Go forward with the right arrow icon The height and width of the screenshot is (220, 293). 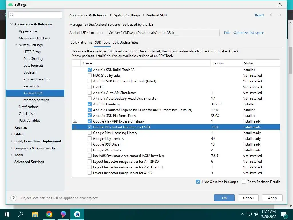[x=279, y=15]
